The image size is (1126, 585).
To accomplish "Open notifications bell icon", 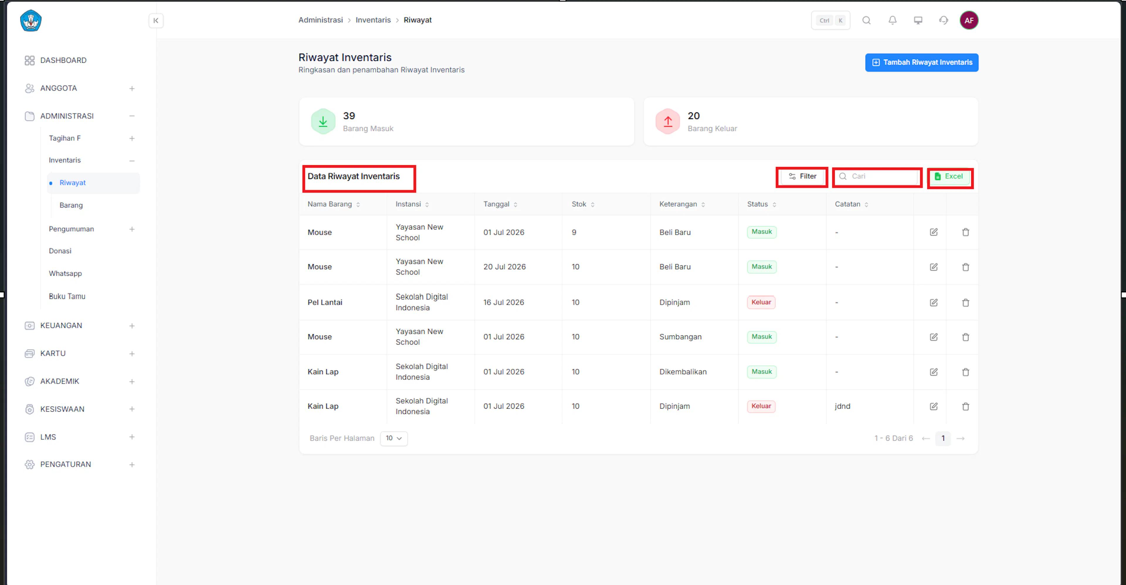I will pos(892,21).
